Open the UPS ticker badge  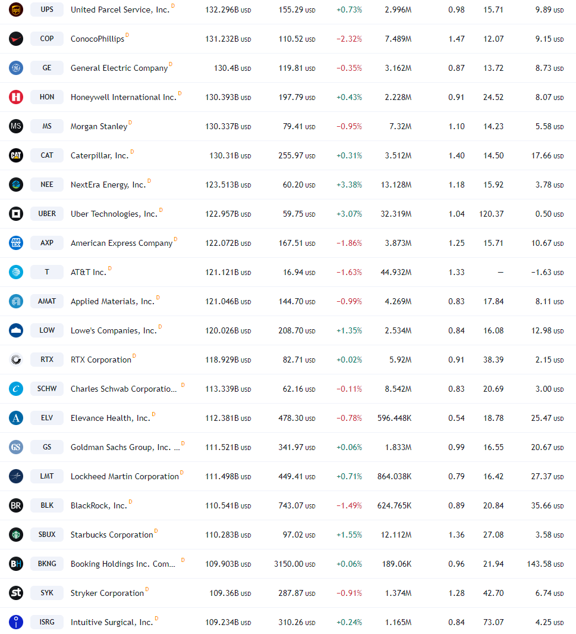coord(47,10)
